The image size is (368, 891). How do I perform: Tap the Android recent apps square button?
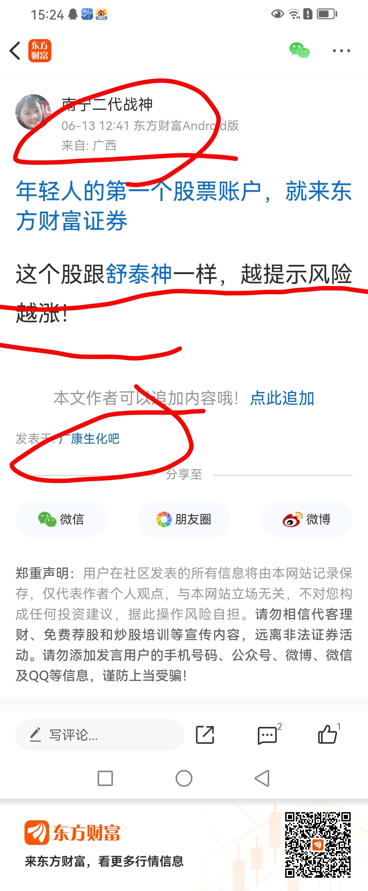point(105,779)
